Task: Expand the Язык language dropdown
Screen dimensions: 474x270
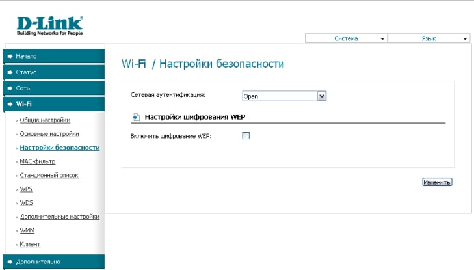Action: pos(429,38)
